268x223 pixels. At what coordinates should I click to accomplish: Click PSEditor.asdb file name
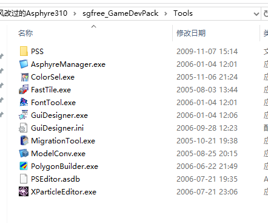[x=55, y=179]
